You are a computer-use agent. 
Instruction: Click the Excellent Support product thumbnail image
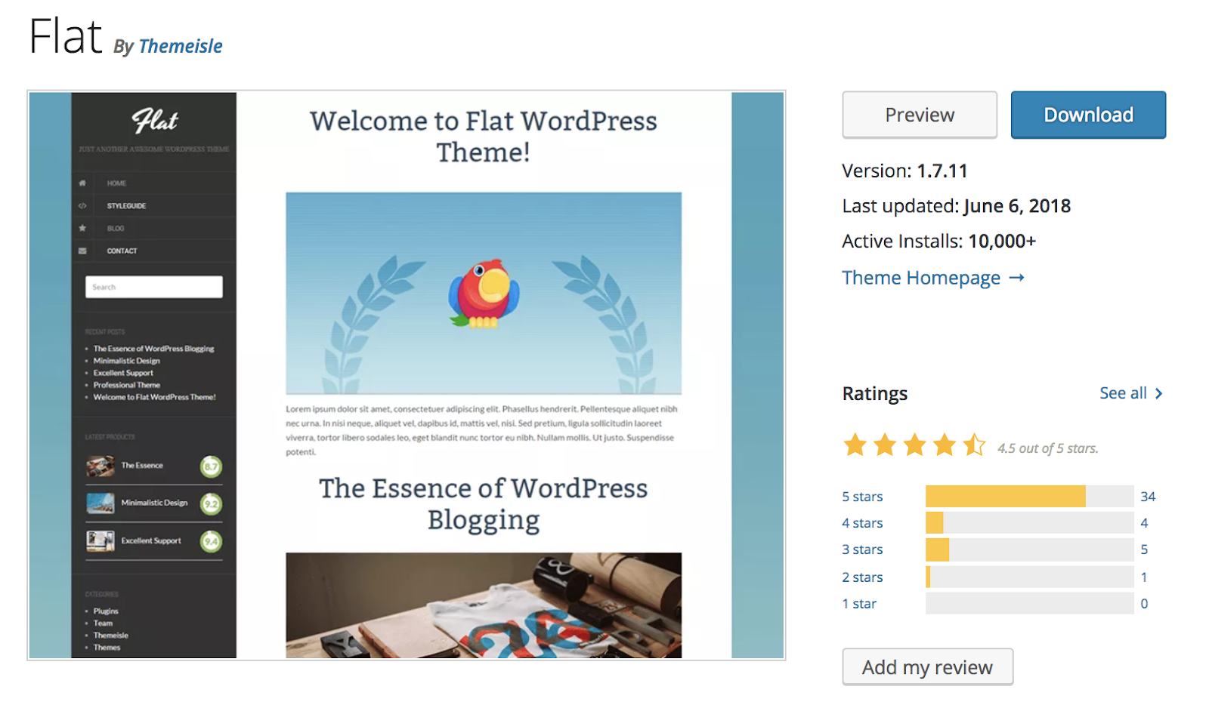click(x=100, y=540)
